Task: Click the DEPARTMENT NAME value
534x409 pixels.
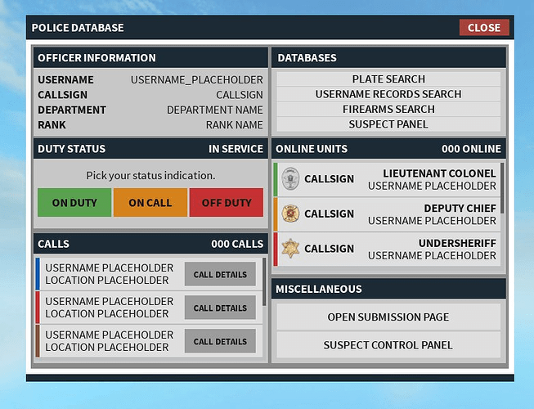Action: tap(215, 110)
